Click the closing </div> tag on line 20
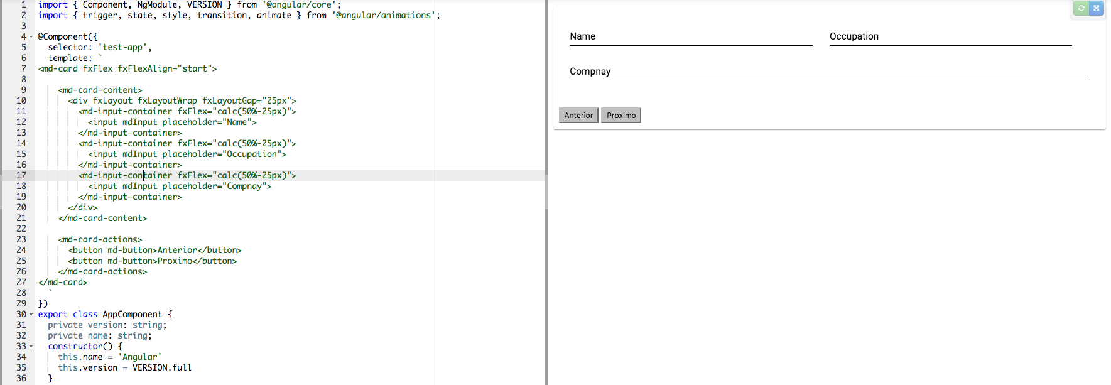This screenshot has height=385, width=1111. [x=83, y=207]
